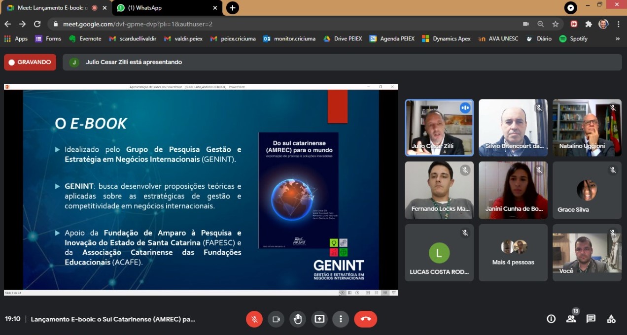Open the meeting details info icon
This screenshot has height=335, width=627.
click(x=551, y=319)
